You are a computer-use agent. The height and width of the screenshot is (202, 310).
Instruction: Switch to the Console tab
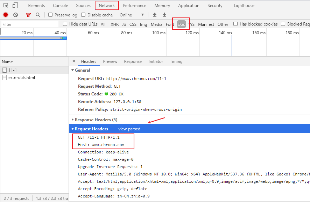tap(61, 6)
